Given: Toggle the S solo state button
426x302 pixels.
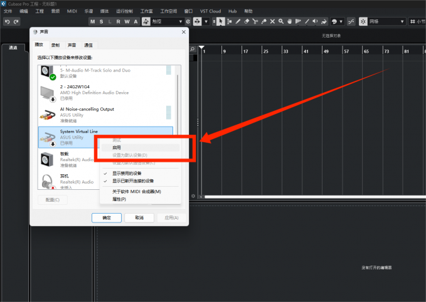Looking at the screenshot, I should [x=102, y=21].
